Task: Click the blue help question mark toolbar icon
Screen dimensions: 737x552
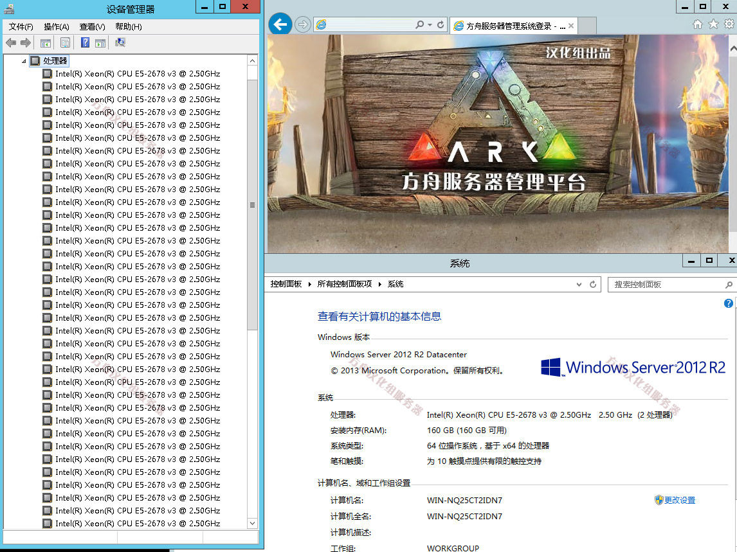Action: click(x=85, y=43)
